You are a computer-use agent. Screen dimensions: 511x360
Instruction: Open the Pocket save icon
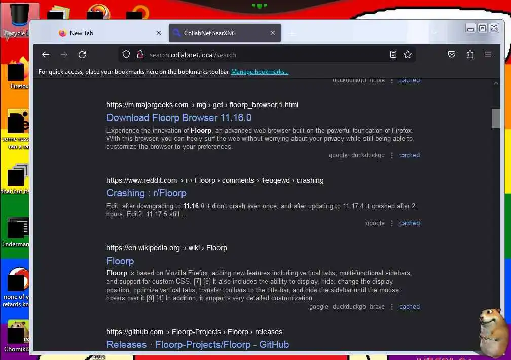[451, 54]
